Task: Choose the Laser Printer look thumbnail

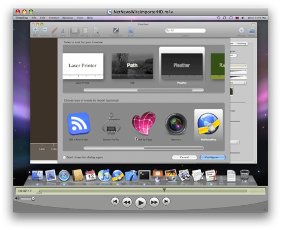Action: 83,66
